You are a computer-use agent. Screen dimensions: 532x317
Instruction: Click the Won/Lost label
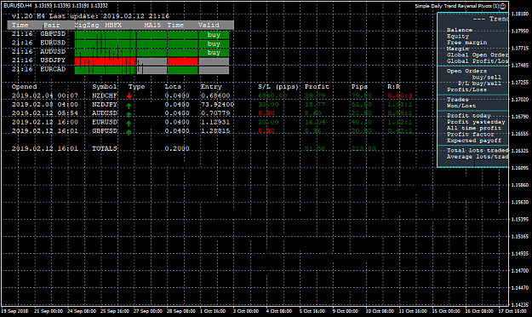461,106
